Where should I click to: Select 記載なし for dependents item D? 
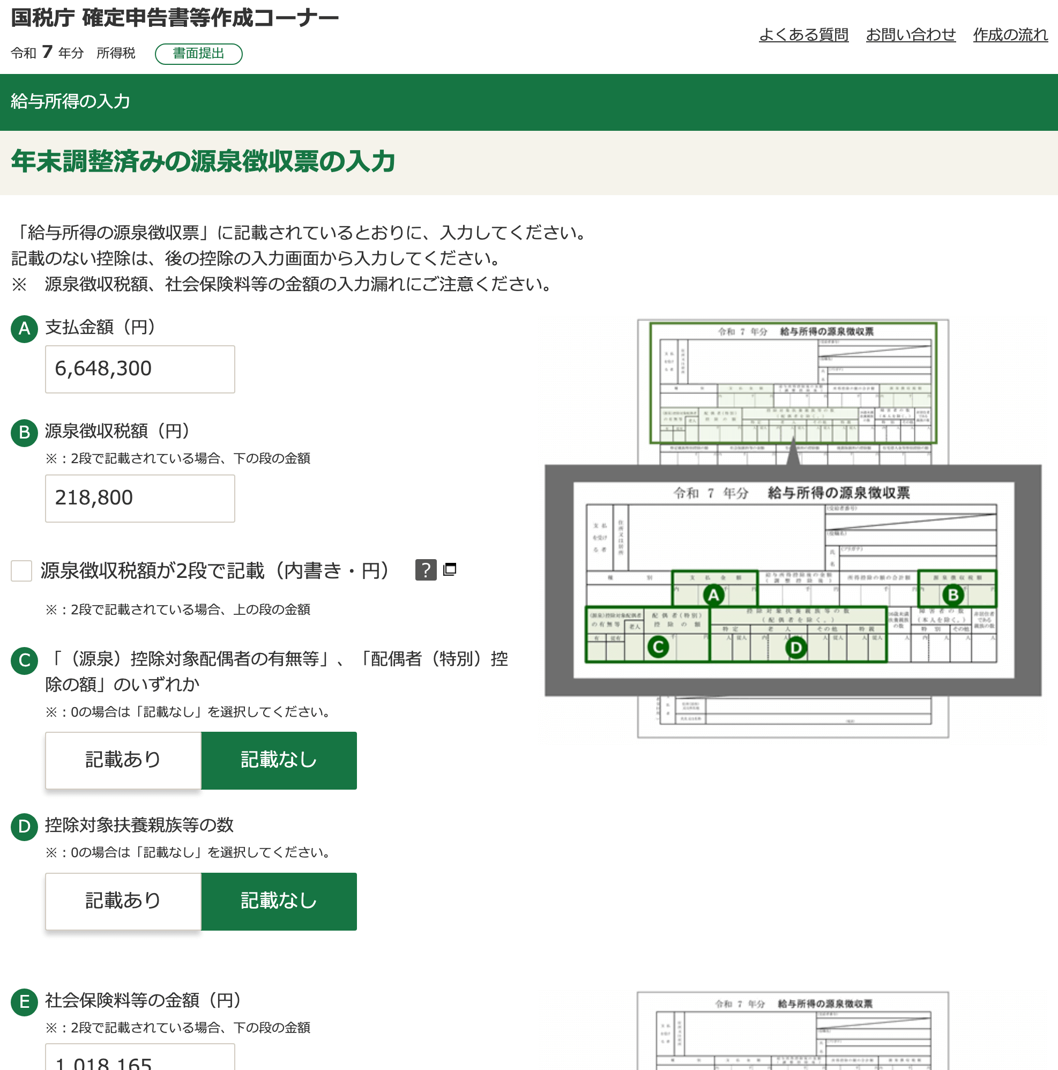click(279, 901)
